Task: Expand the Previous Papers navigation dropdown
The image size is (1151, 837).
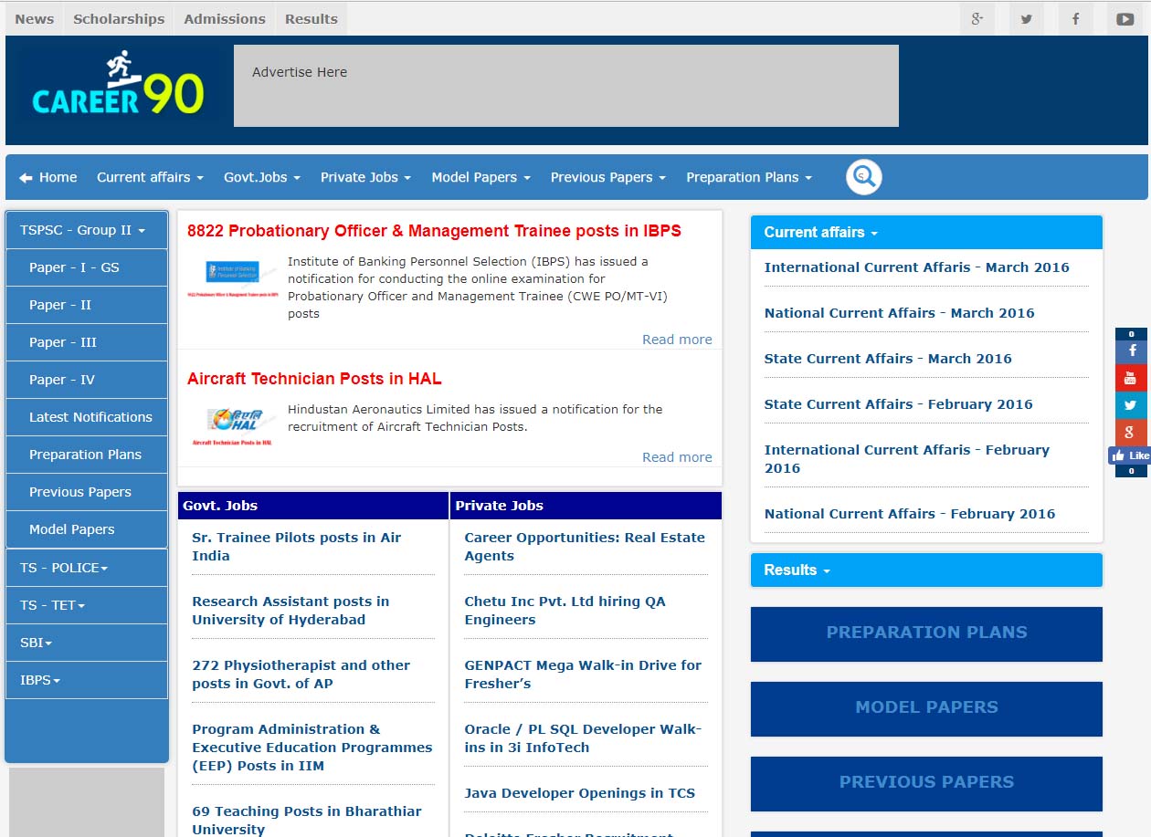Action: pos(608,177)
